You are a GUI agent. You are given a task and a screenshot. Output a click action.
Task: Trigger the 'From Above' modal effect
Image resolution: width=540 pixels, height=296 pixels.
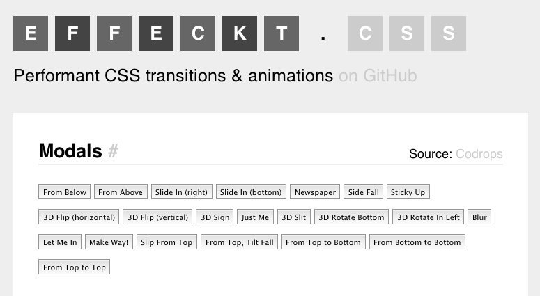[x=121, y=192]
